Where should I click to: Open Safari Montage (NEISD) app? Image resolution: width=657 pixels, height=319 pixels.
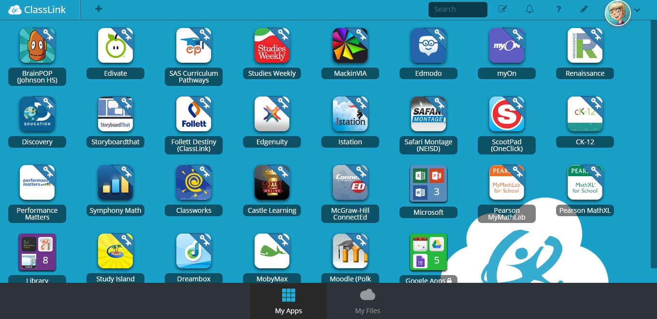pos(428,114)
